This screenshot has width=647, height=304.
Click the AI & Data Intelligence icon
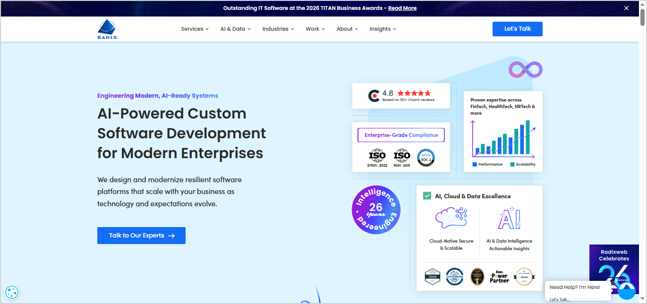[509, 218]
